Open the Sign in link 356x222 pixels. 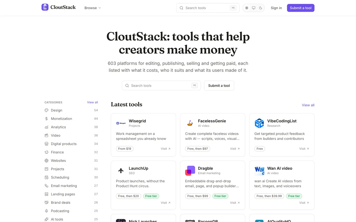coord(276,8)
